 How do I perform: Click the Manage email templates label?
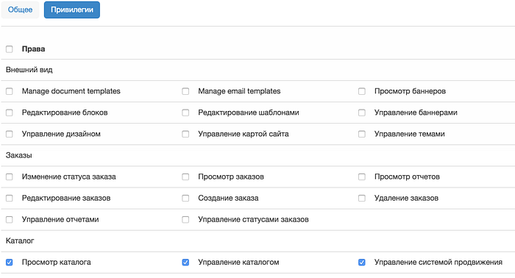click(x=239, y=91)
